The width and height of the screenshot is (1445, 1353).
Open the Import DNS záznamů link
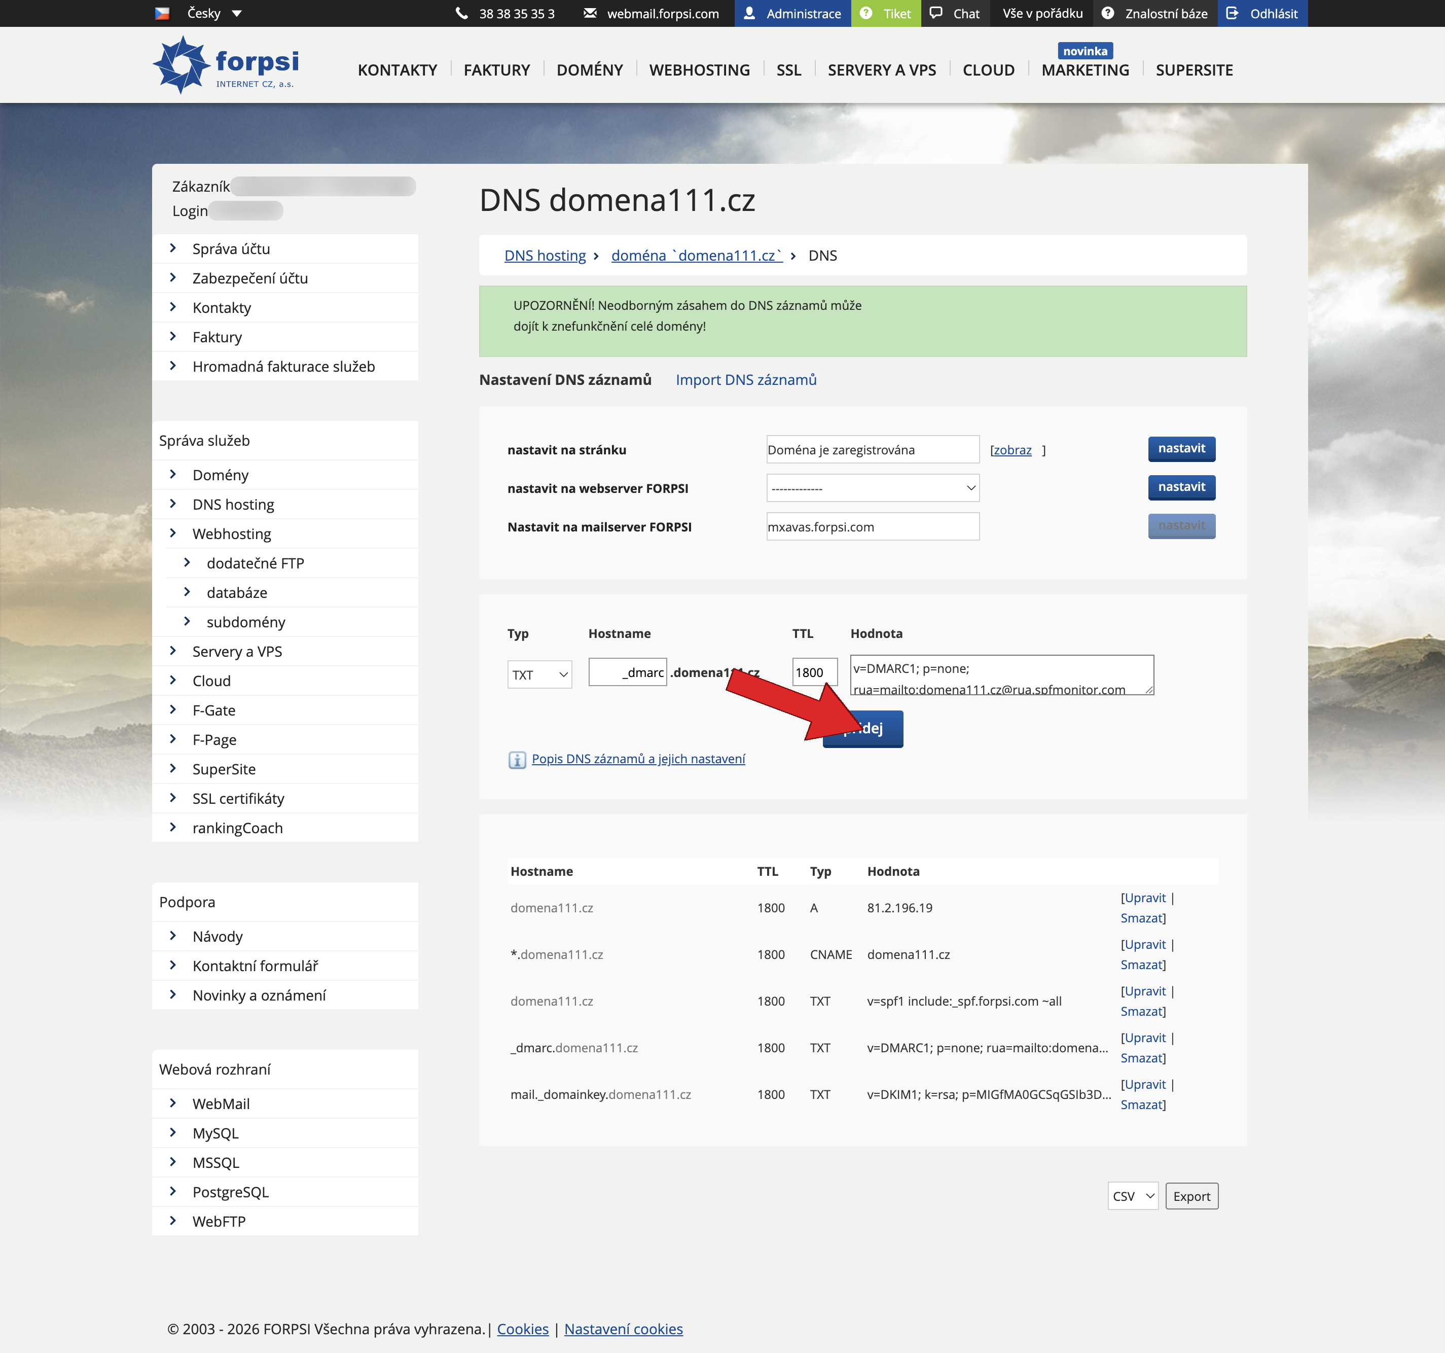pos(746,379)
